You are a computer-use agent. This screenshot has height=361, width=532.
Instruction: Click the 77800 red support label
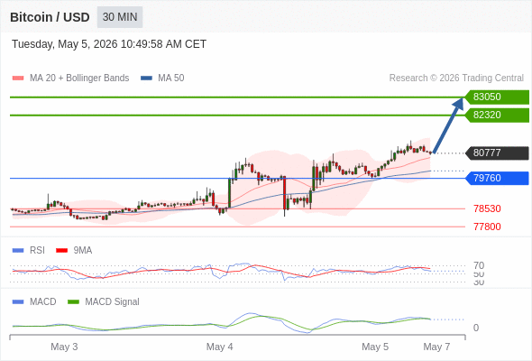pos(487,227)
